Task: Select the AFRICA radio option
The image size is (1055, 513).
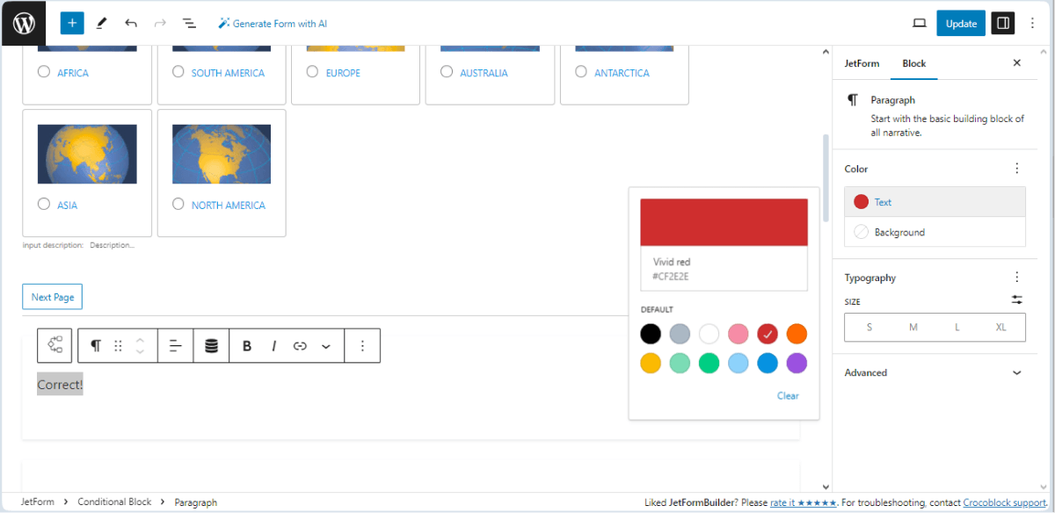Action: [44, 72]
